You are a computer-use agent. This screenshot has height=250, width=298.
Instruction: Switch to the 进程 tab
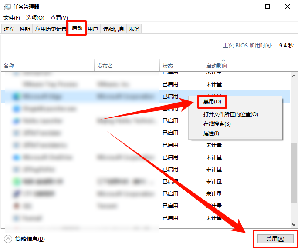(9, 29)
